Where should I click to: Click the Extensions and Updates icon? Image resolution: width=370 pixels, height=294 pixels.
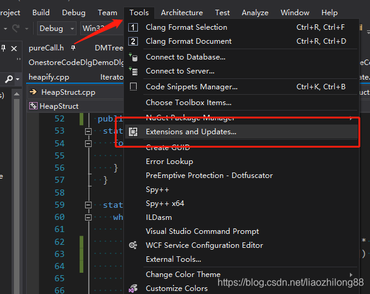[133, 132]
